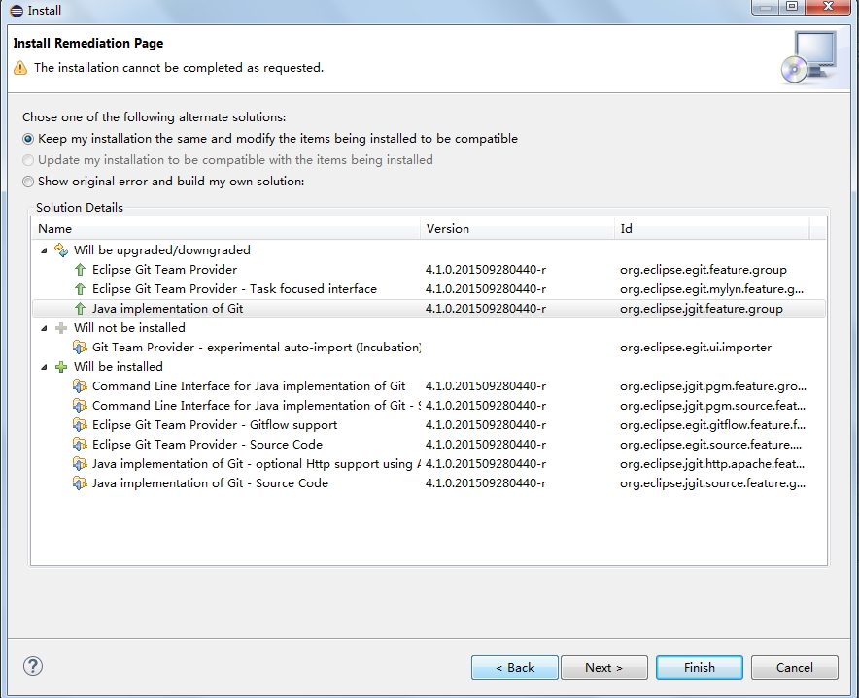Select Update my installation to be compatible option
Image resolution: width=859 pixels, height=698 pixels.
(28, 160)
